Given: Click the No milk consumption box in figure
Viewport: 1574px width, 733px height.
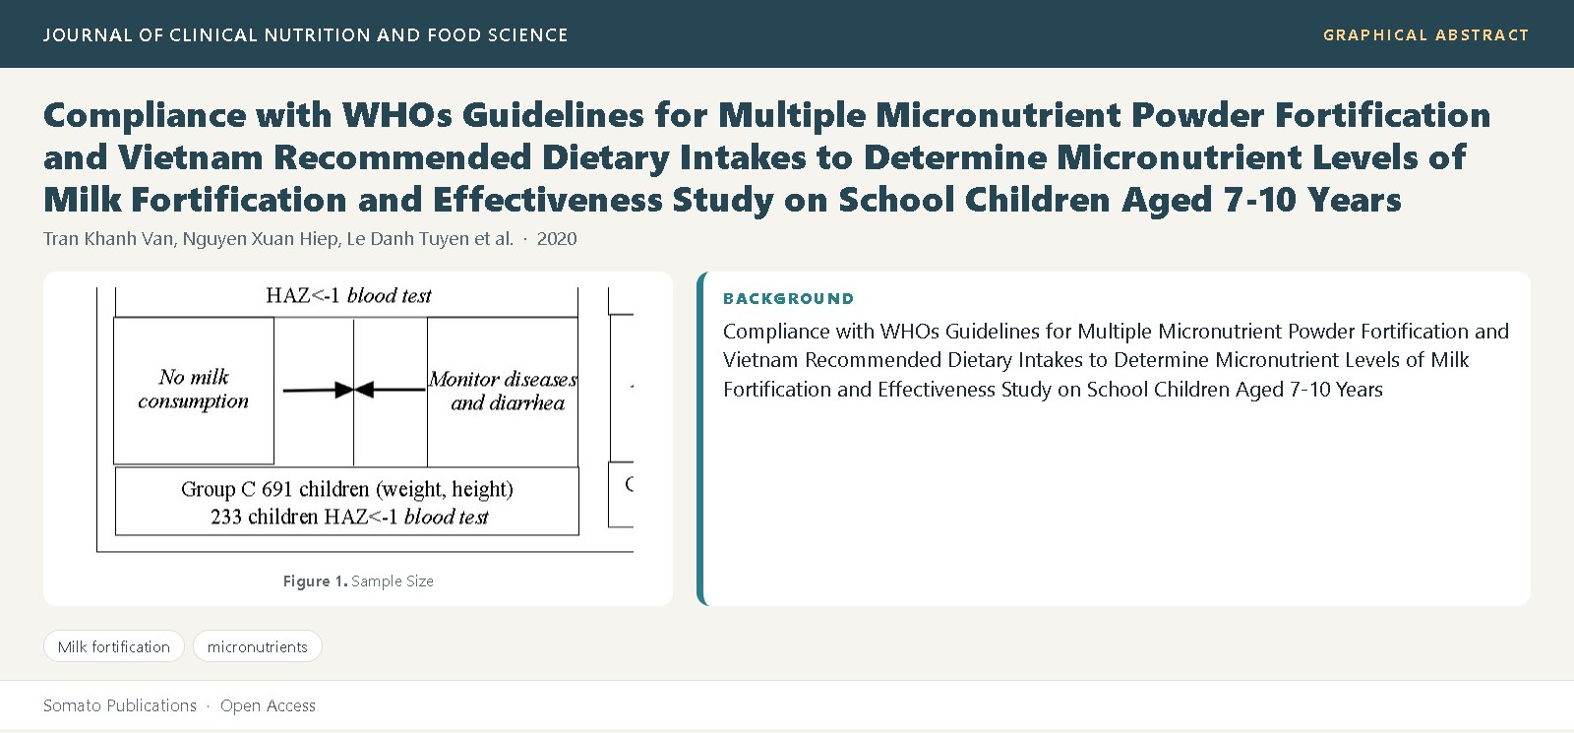Looking at the screenshot, I should tap(194, 390).
